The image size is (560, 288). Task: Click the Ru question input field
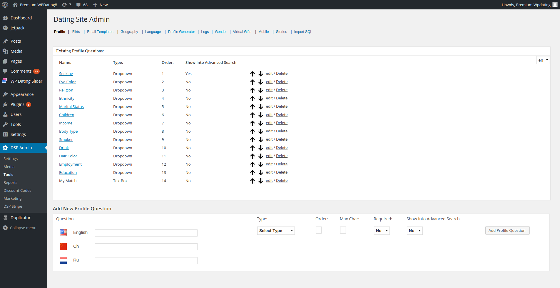click(x=146, y=261)
